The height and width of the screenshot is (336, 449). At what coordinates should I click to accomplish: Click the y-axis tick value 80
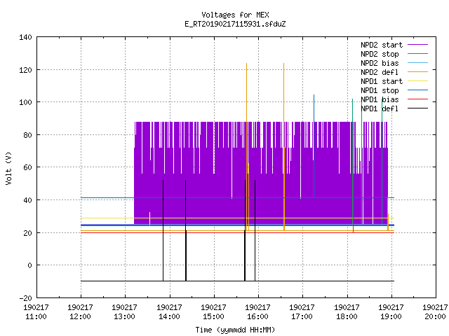pyautogui.click(x=27, y=135)
